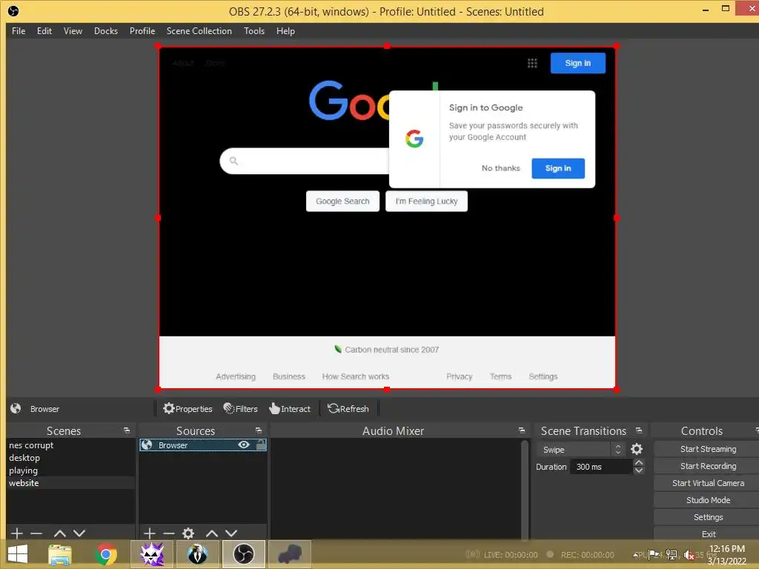Open Properties for the Browser source
This screenshot has width=759, height=569.
pos(188,409)
